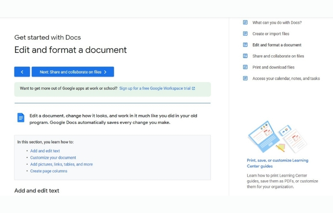Go back using the left chevron button
333x213 pixels.
22,72
